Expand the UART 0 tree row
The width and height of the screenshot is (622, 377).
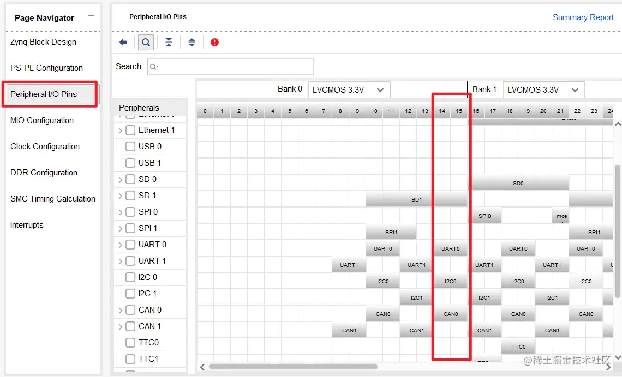(x=120, y=245)
